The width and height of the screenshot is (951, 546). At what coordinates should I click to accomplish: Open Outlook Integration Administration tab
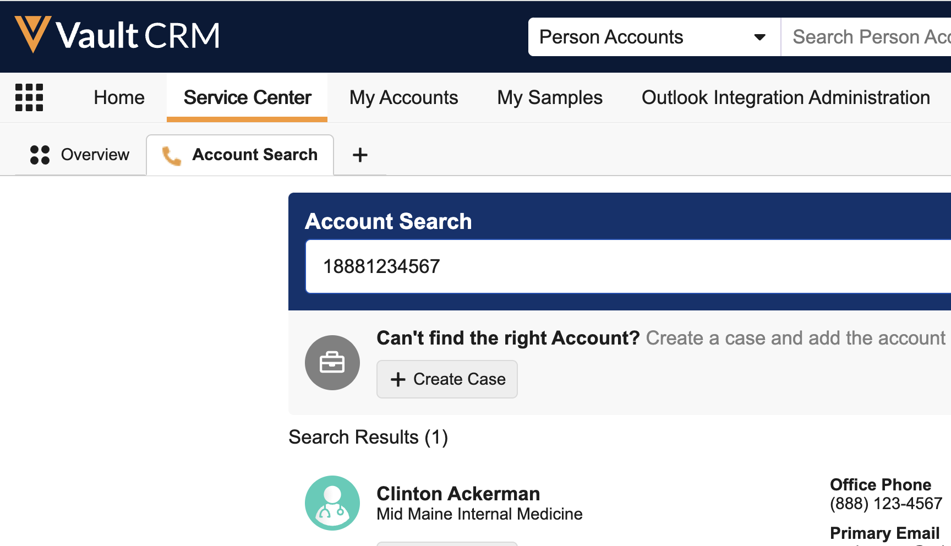785,97
